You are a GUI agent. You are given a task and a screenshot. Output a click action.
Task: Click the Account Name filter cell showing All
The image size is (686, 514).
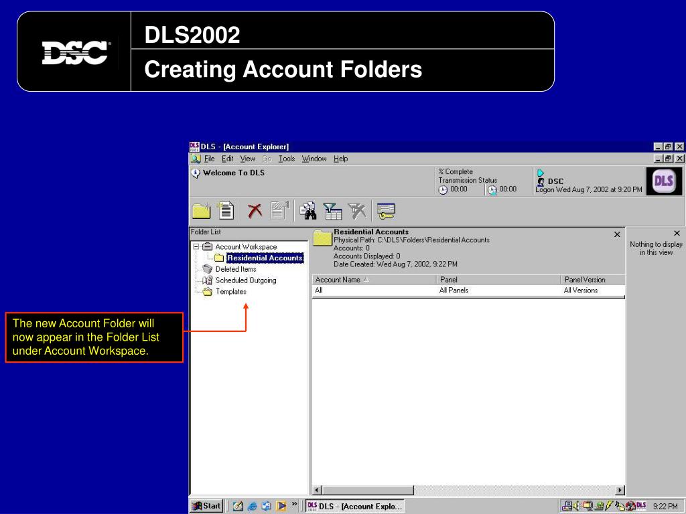[x=374, y=290]
